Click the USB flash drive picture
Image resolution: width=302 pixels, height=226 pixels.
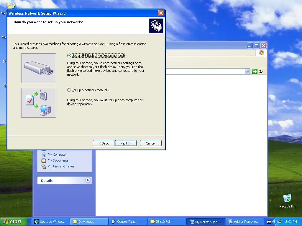[39, 68]
